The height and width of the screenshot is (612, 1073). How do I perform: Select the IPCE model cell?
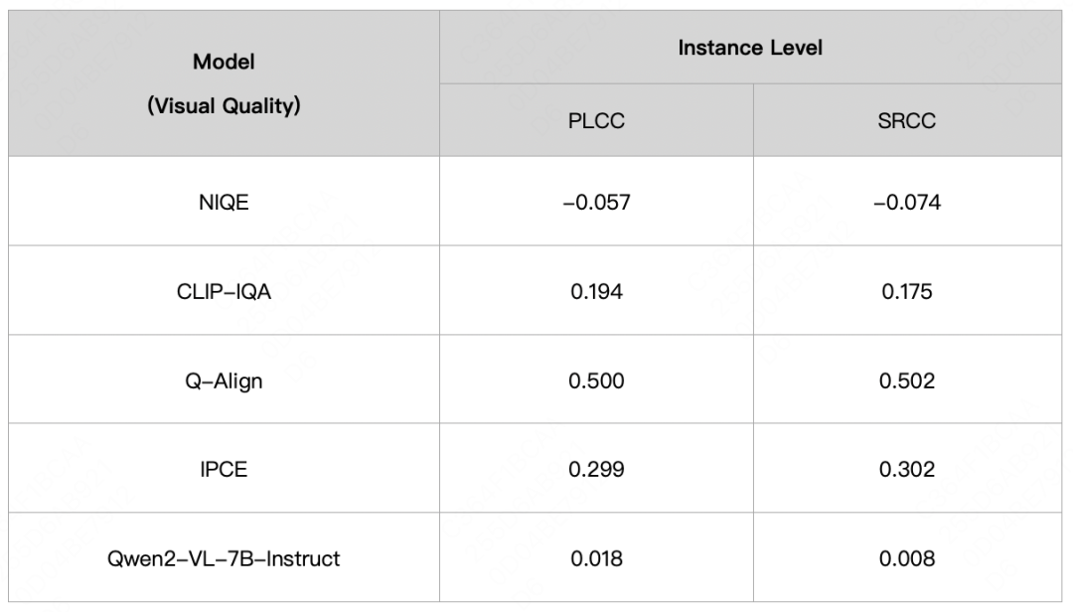(x=224, y=468)
